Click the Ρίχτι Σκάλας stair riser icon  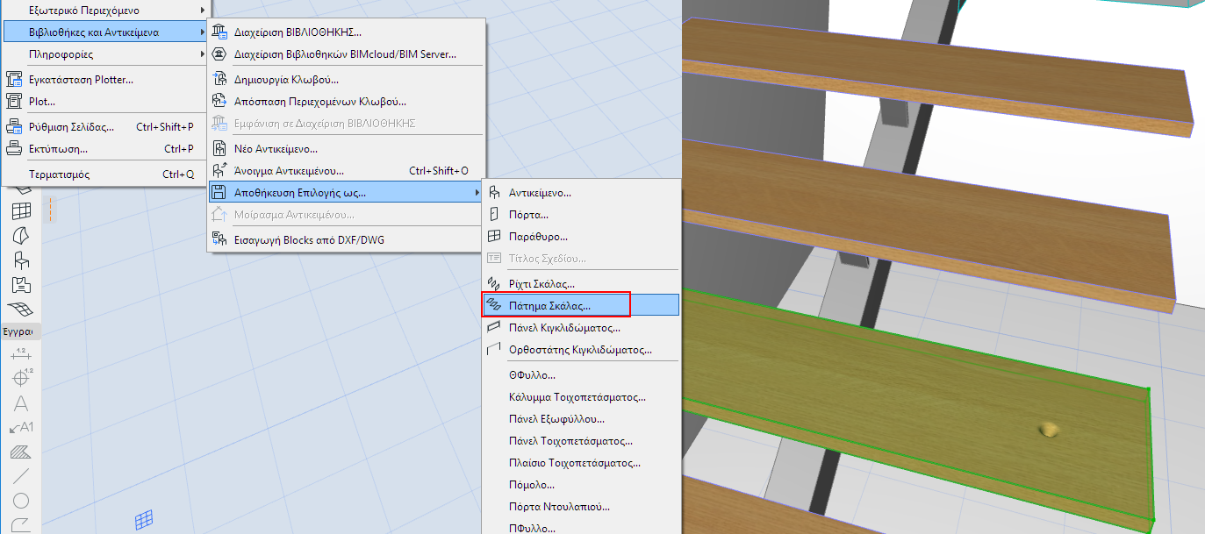coord(494,284)
